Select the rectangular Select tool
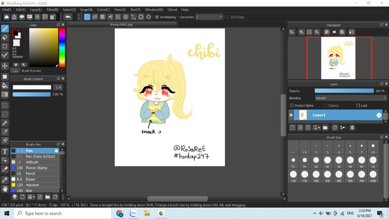This screenshot has width=389, height=219. point(5,105)
